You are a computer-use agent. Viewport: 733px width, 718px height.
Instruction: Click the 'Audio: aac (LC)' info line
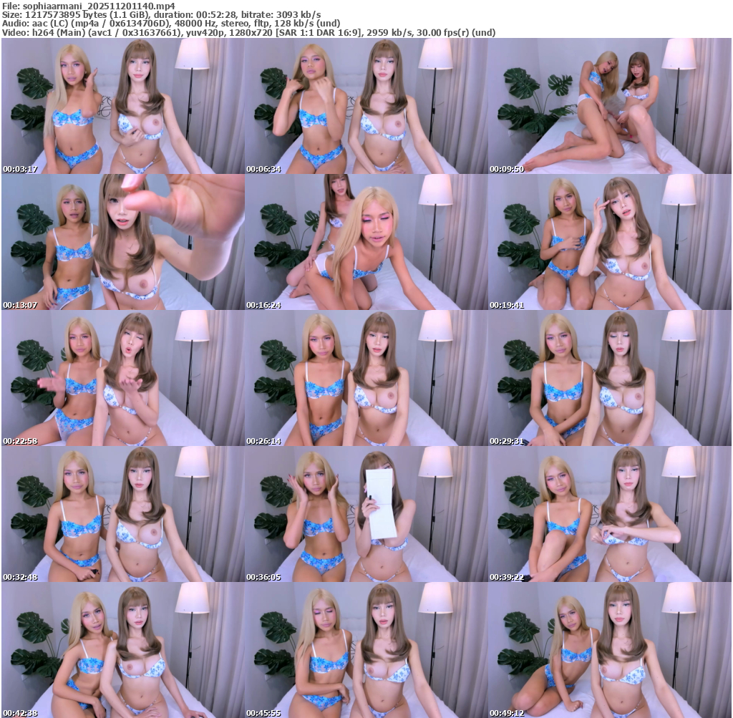click(171, 24)
